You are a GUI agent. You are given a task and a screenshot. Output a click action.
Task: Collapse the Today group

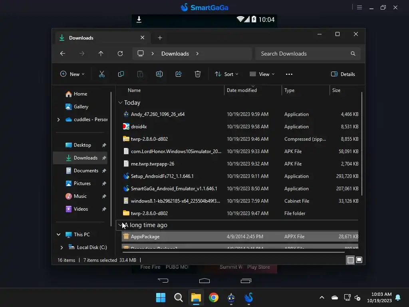tap(120, 103)
